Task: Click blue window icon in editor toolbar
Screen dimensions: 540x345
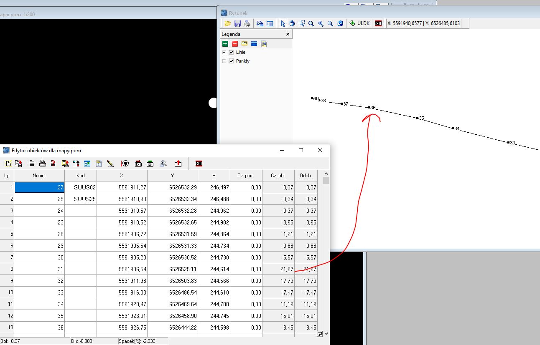Action: (x=87, y=164)
